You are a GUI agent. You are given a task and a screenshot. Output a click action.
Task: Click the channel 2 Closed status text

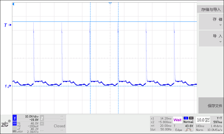59,126
